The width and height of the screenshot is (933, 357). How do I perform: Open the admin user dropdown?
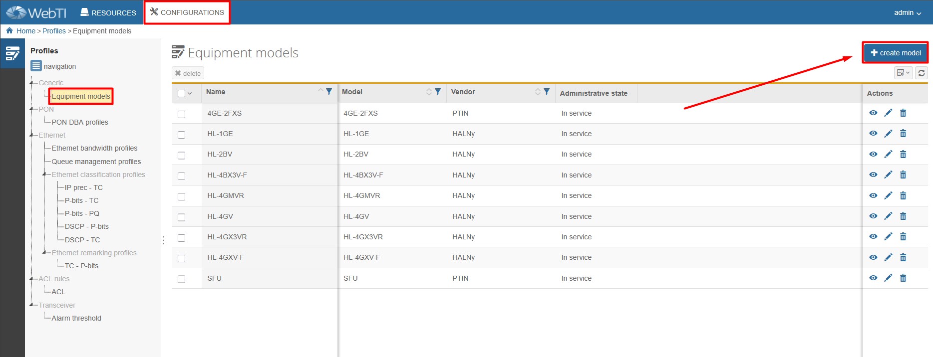[907, 12]
